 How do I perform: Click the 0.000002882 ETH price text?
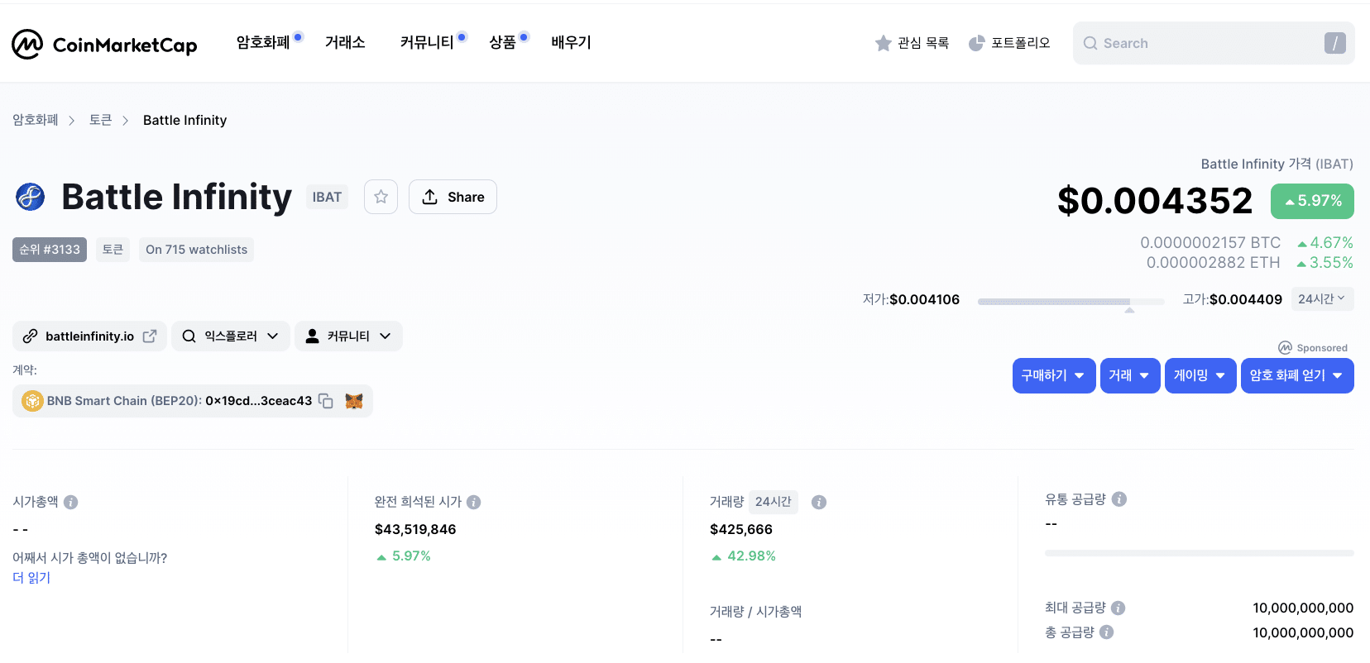[1213, 263]
